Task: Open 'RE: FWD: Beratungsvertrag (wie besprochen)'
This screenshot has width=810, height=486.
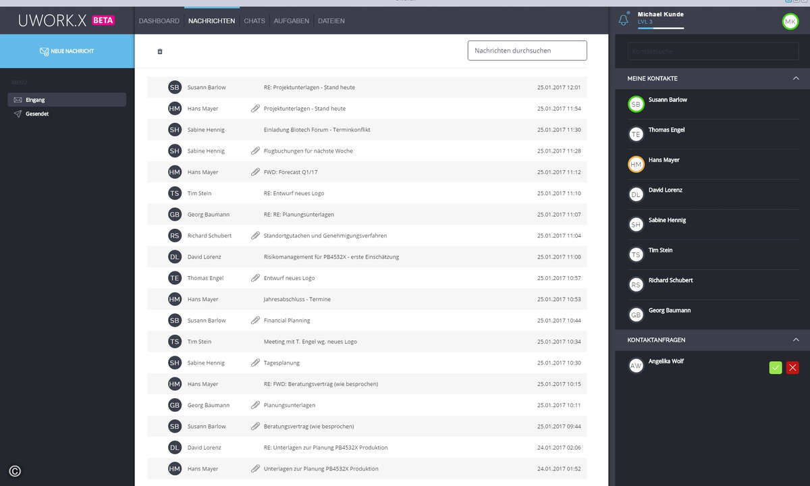Action: click(x=321, y=384)
